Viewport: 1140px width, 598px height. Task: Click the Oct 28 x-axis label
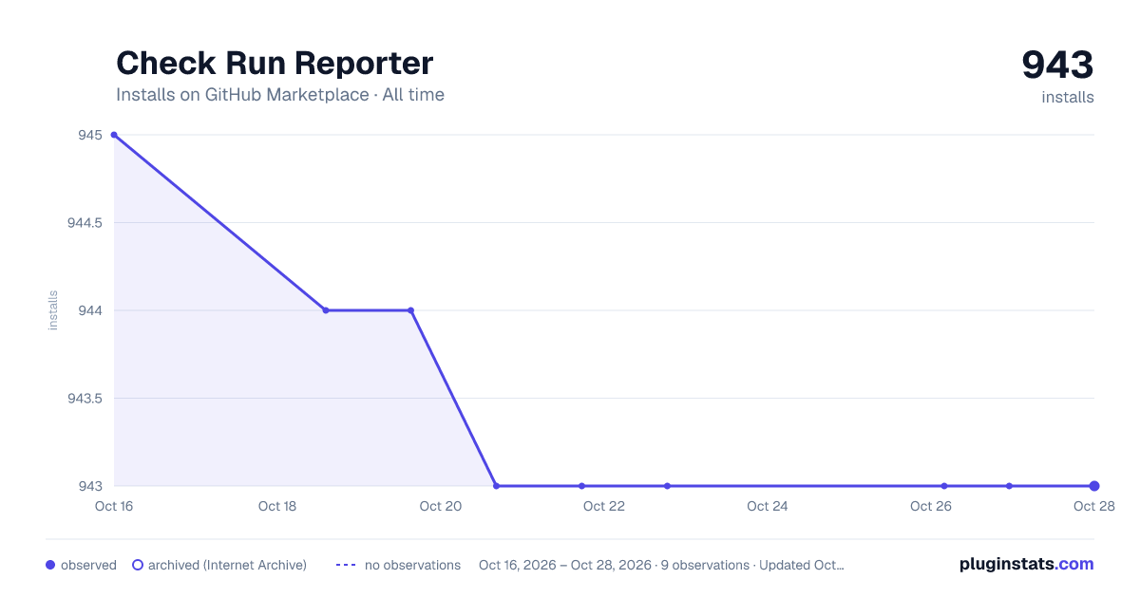coord(1093,506)
